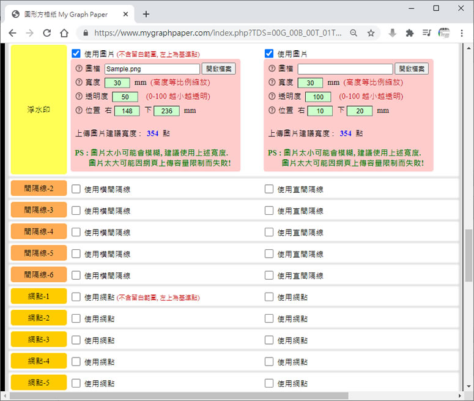
Task: Select the 圖形方格紙 My Graph Paper tab
Action: point(70,14)
